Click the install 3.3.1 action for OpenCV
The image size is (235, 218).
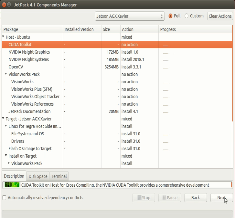[x=131, y=67]
